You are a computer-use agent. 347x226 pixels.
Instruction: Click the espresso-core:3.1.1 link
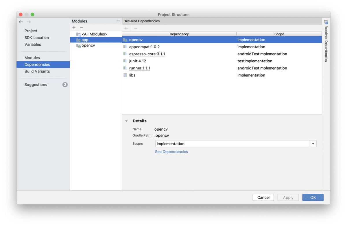pyautogui.click(x=147, y=54)
